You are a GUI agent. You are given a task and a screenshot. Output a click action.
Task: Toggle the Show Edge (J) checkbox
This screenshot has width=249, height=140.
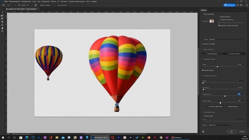coord(219,17)
